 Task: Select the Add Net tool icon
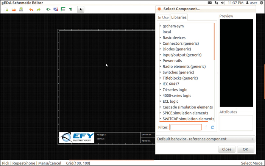click(x=56, y=9)
